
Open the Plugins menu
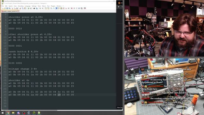coord(53,6)
